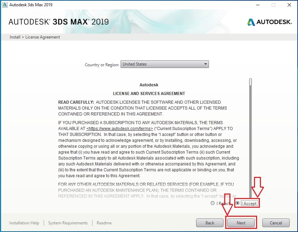The width and height of the screenshot is (298, 232).
Task: Open the Installation Help link
Action: tap(24, 223)
